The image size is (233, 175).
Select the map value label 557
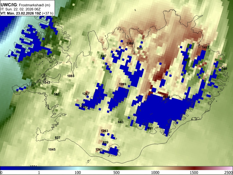click(x=56, y=94)
